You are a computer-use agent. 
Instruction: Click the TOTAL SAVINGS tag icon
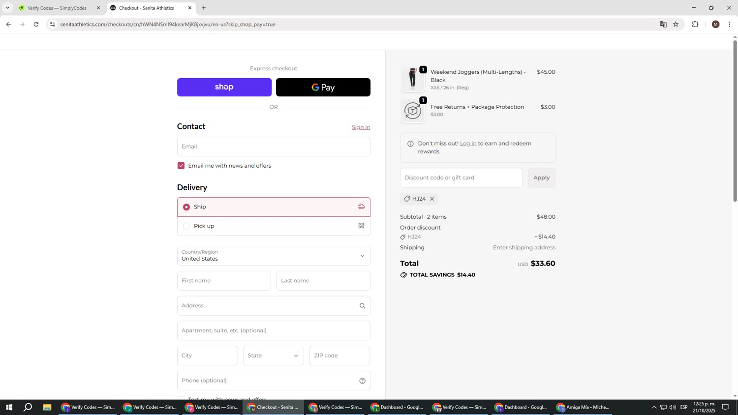[403, 275]
